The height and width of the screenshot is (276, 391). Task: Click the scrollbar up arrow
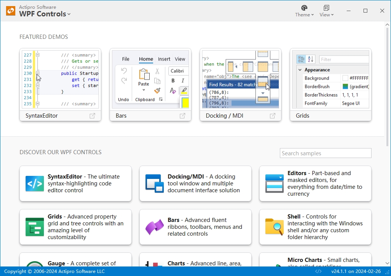(387, 25)
